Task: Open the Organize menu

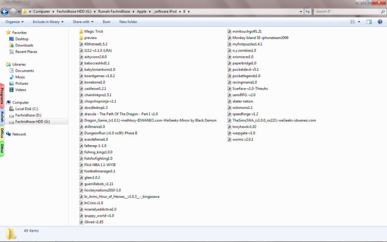Action: [15, 22]
